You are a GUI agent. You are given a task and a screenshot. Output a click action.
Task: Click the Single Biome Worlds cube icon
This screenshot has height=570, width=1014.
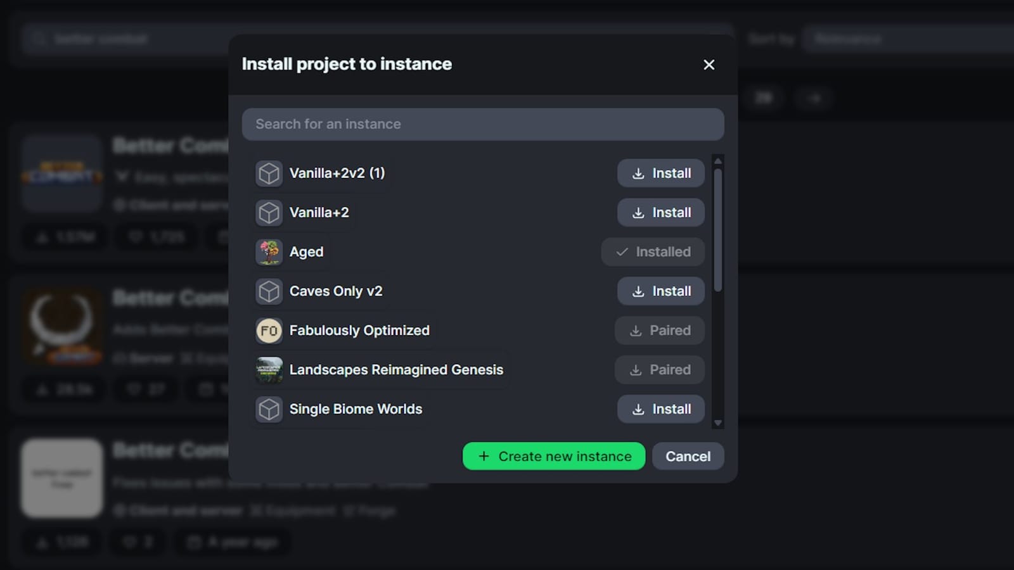pos(269,409)
